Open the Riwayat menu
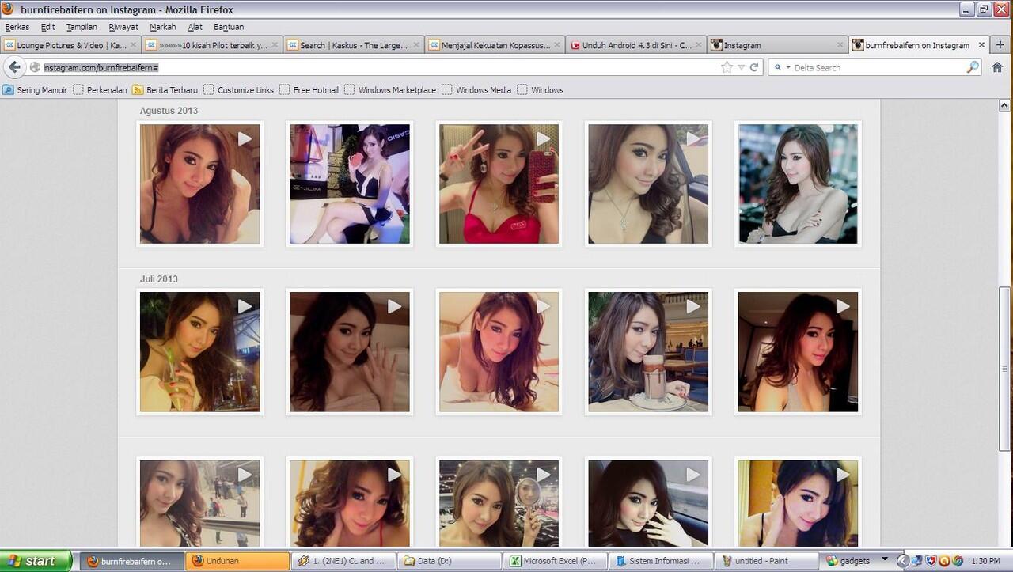The image size is (1013, 572). 123,27
